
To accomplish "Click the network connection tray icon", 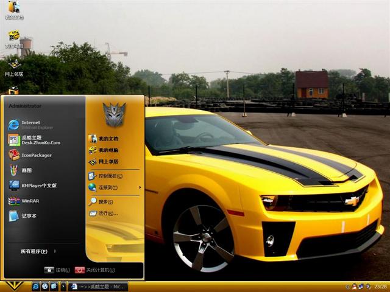I will click(x=361, y=287).
